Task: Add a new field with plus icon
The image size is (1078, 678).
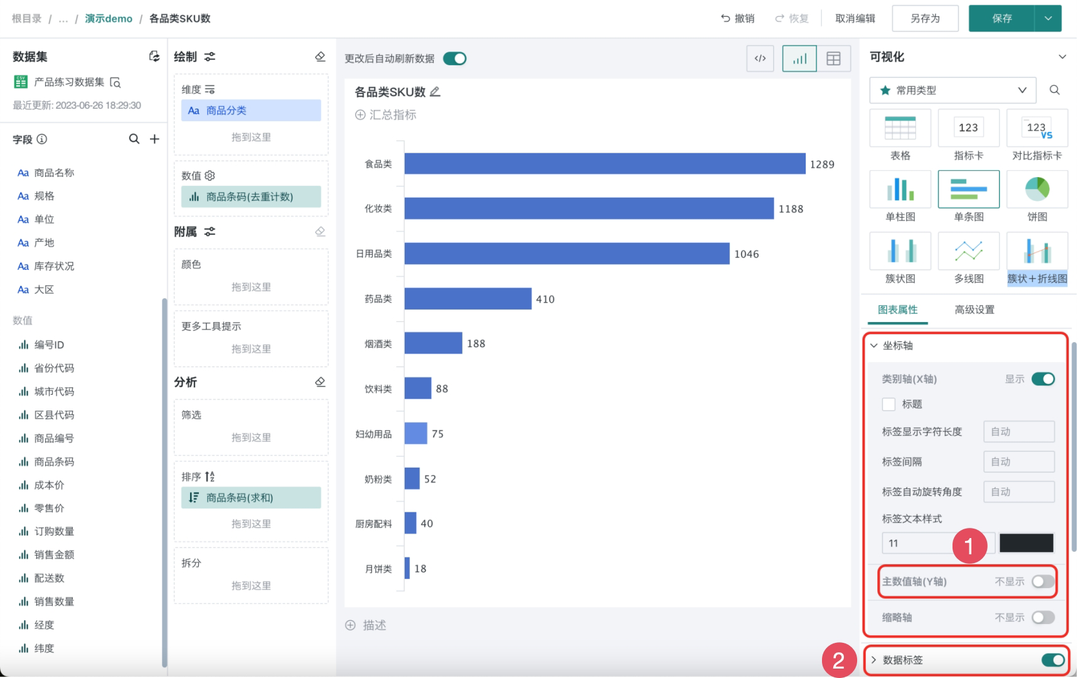Action: tap(154, 139)
